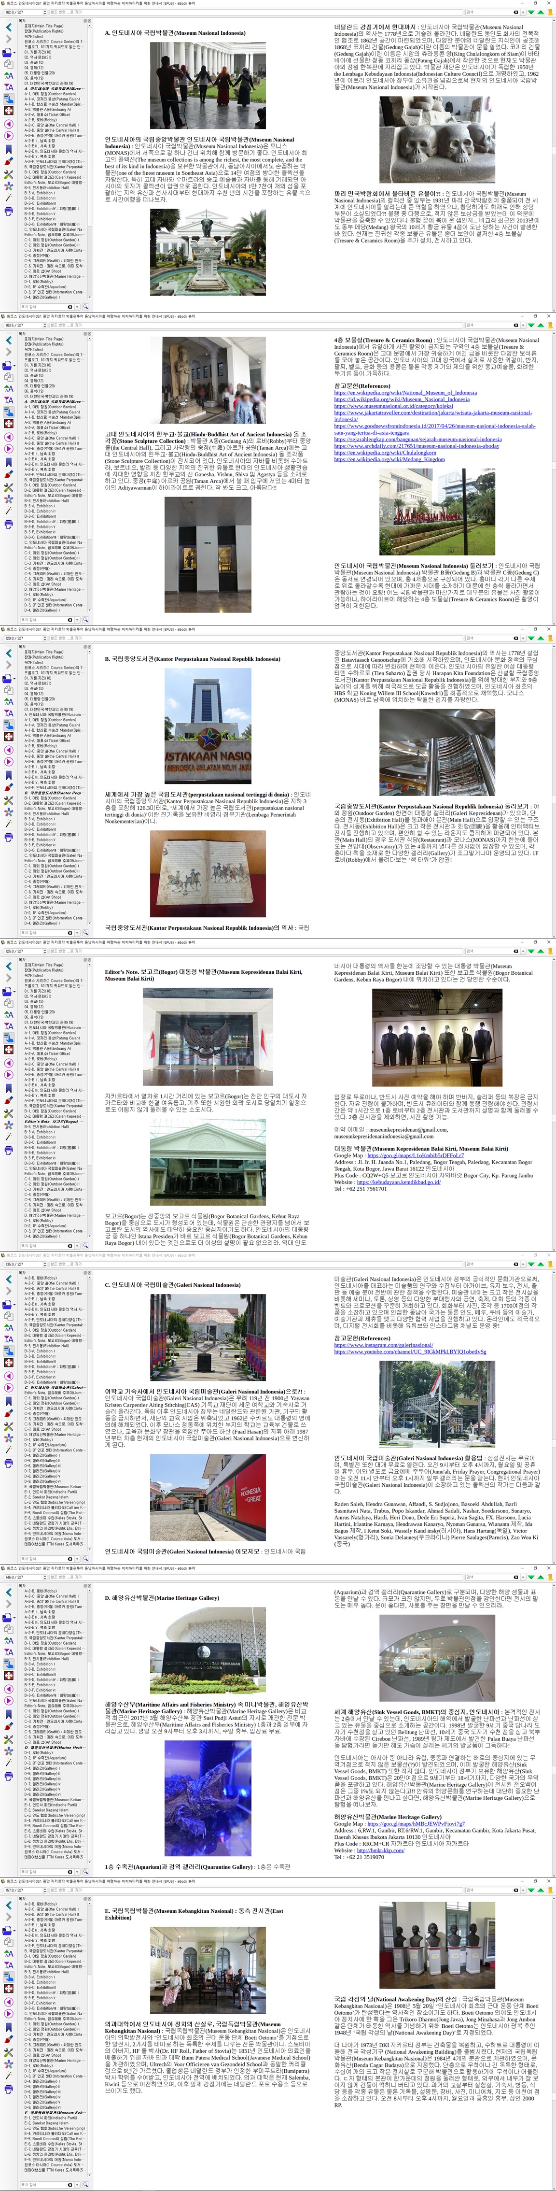
Task: Click the 102.0 / 227 page number field
Action: 24,12
